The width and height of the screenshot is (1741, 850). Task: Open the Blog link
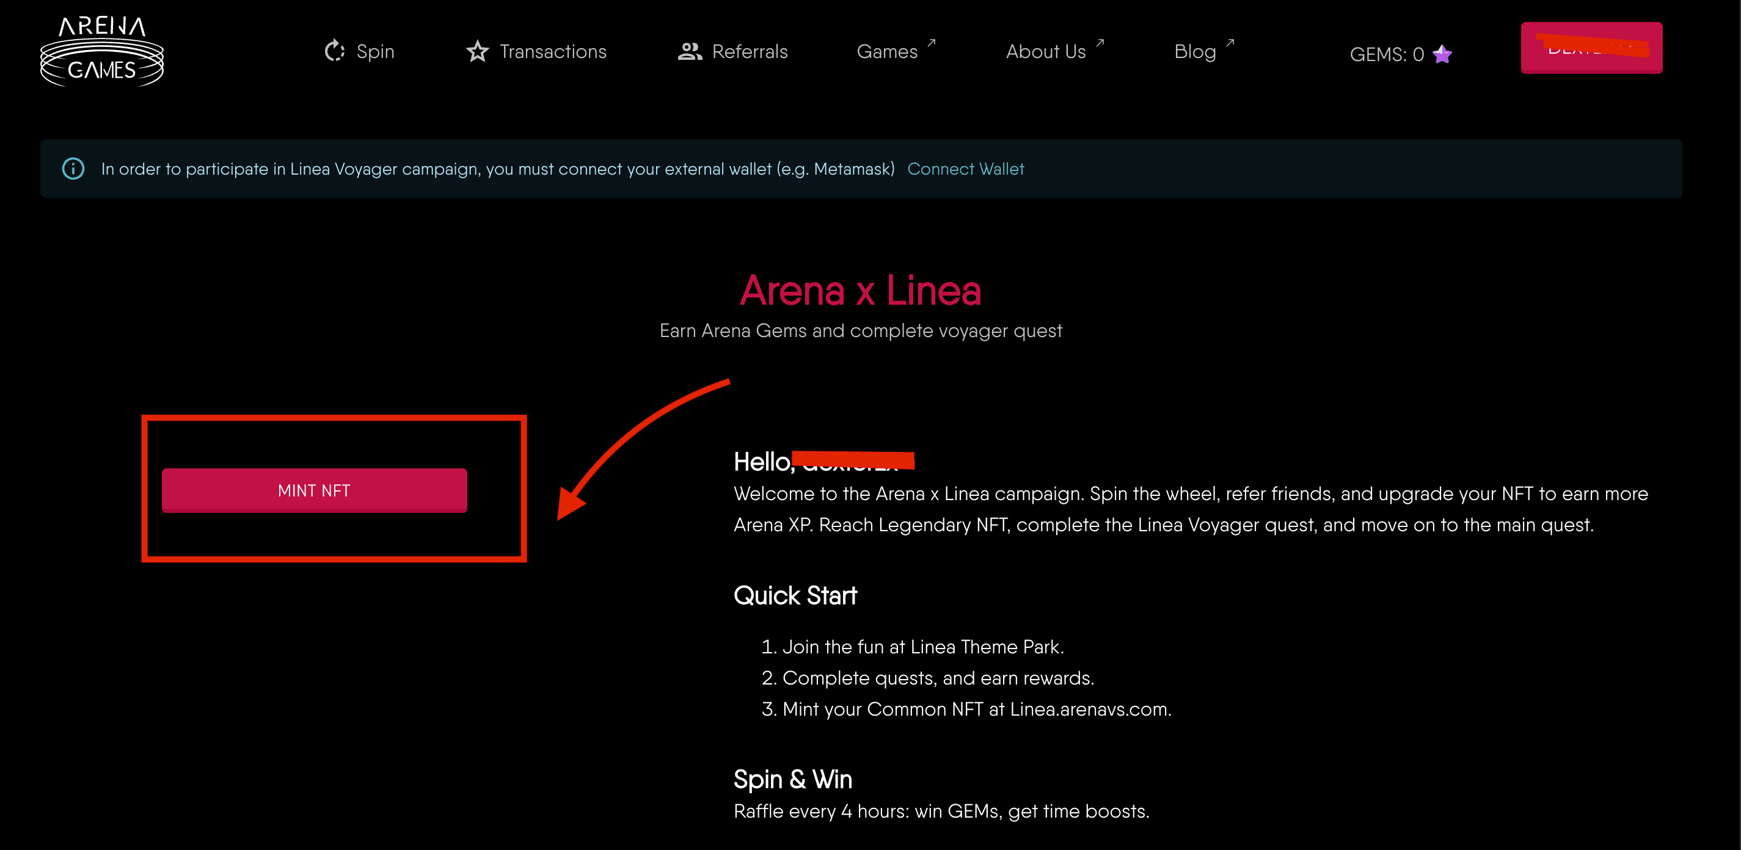click(1195, 51)
